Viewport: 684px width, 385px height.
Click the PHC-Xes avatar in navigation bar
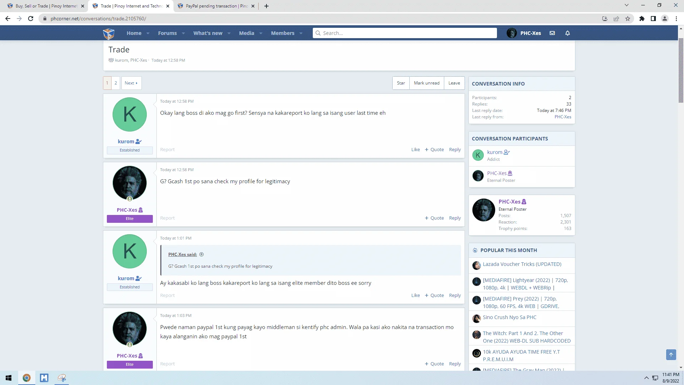click(512, 33)
